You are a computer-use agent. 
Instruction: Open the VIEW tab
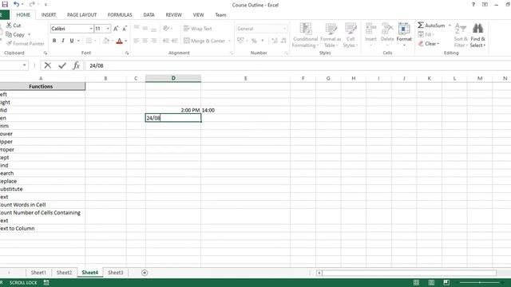coord(198,15)
